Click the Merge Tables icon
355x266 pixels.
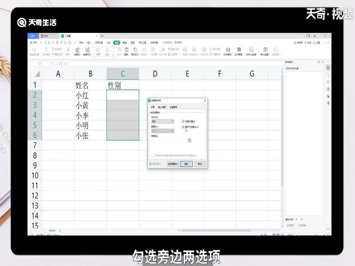click(239, 50)
